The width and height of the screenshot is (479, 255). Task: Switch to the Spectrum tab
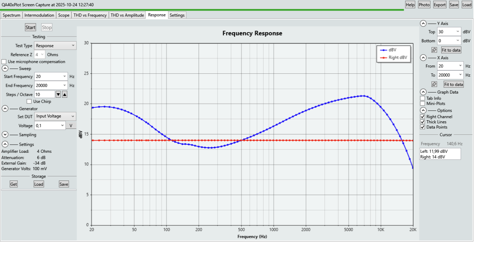tap(11, 15)
